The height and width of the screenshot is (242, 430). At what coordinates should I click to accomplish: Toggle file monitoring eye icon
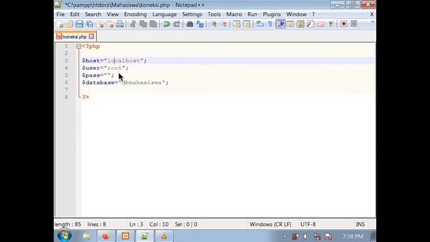click(331, 24)
